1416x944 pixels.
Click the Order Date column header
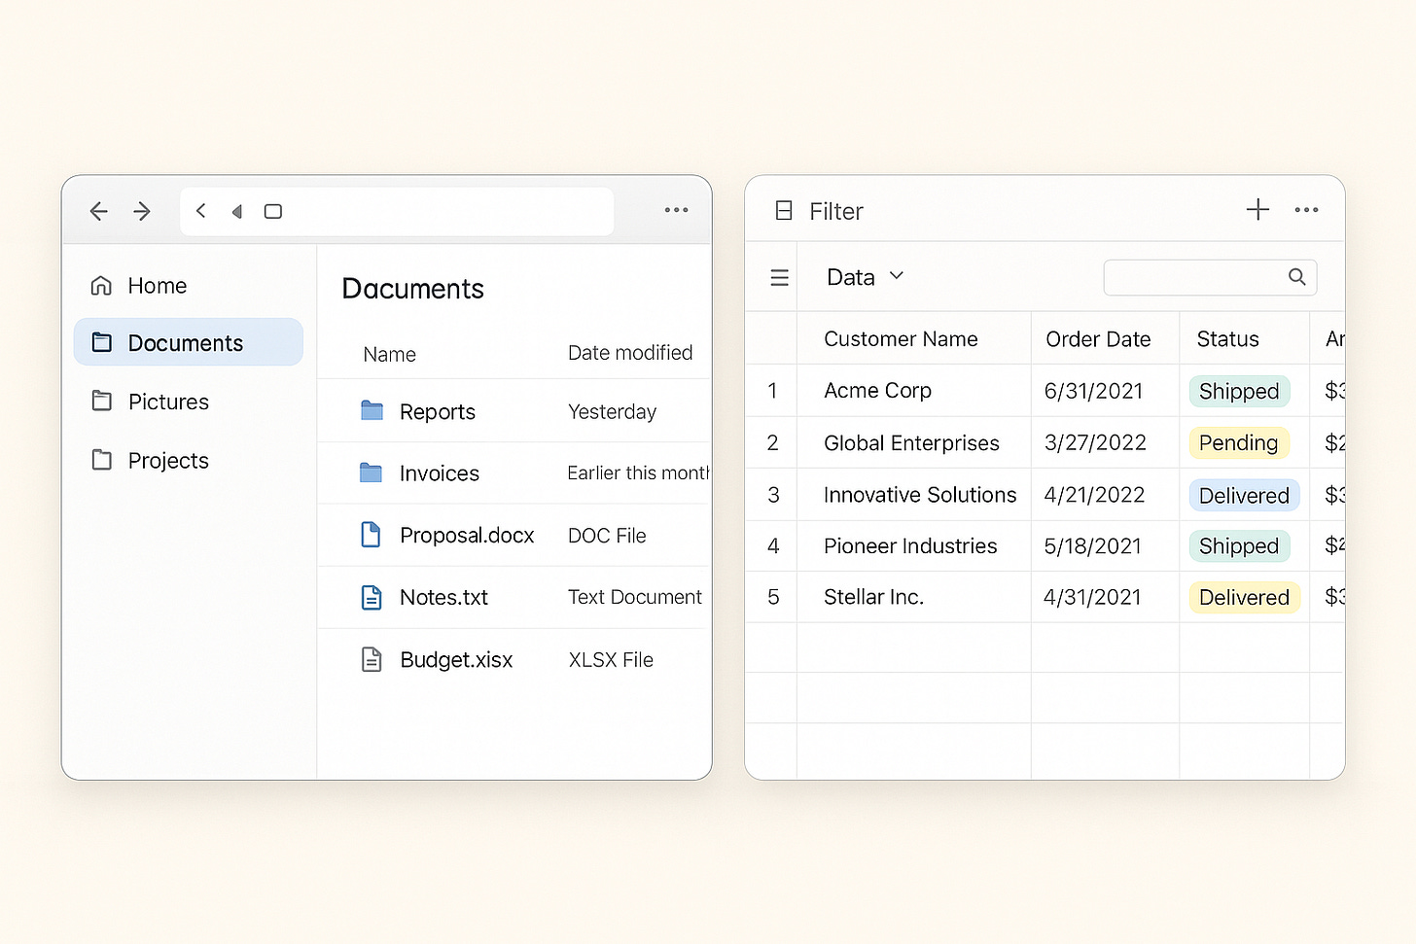pos(1098,339)
